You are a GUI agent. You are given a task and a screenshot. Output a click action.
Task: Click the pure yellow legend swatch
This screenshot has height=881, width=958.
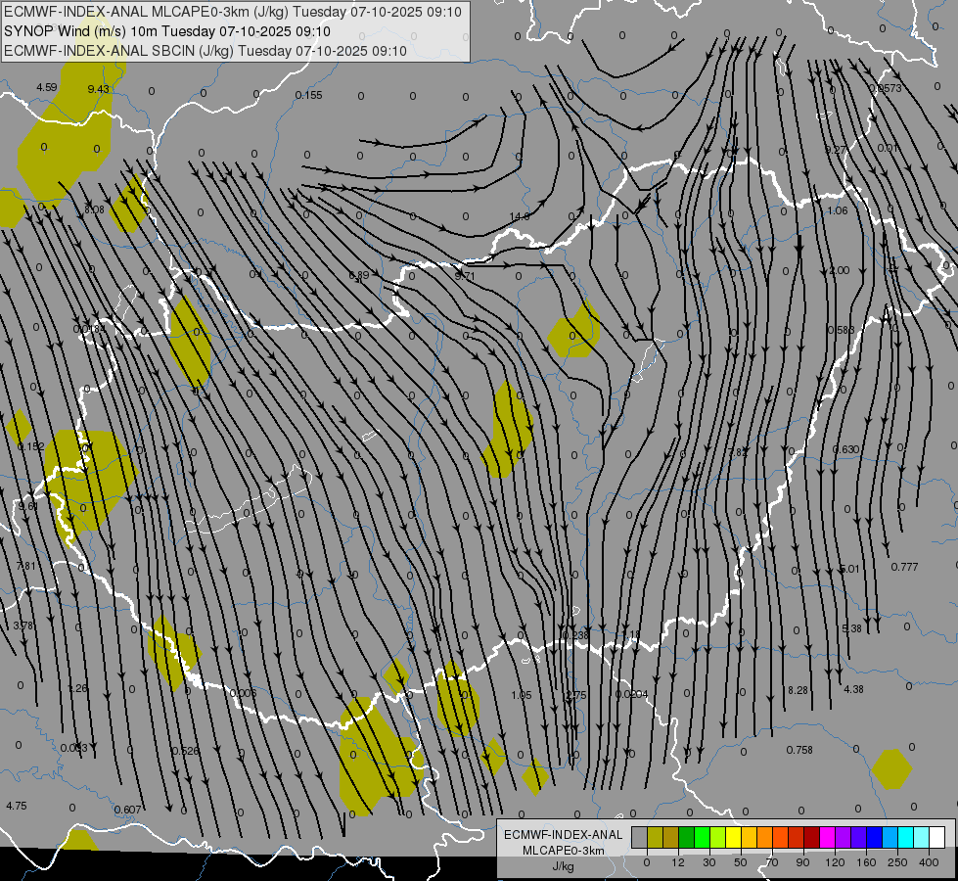tap(733, 838)
